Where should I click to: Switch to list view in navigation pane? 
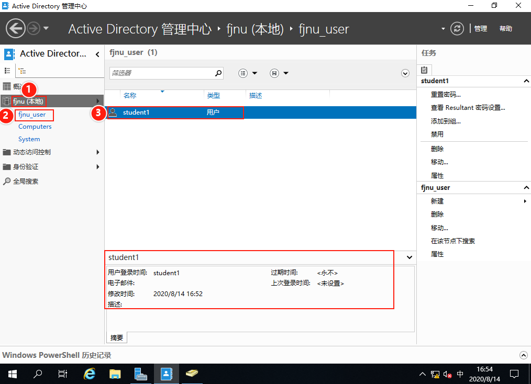[7, 71]
